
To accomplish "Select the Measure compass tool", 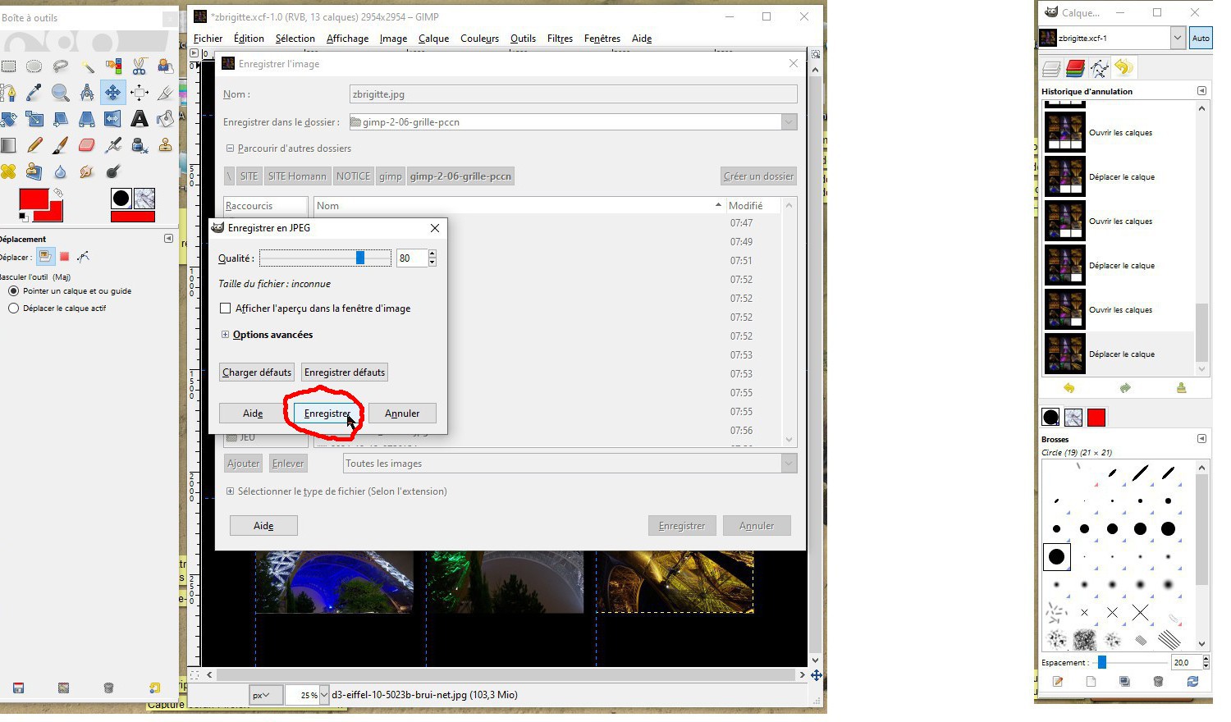I will (87, 93).
